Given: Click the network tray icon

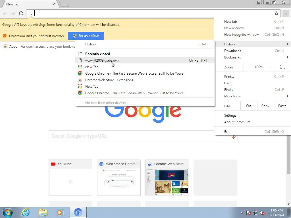Looking at the screenshot, I should 255,213.
